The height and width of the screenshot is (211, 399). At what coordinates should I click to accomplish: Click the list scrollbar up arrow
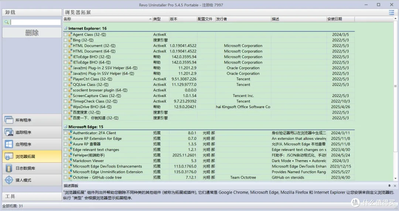(x=395, y=18)
